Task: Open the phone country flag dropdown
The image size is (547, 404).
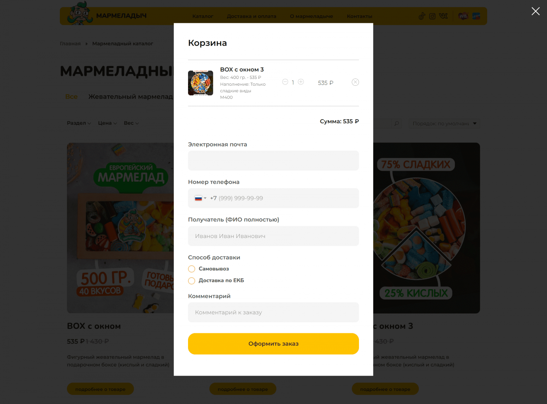Action: (200, 198)
